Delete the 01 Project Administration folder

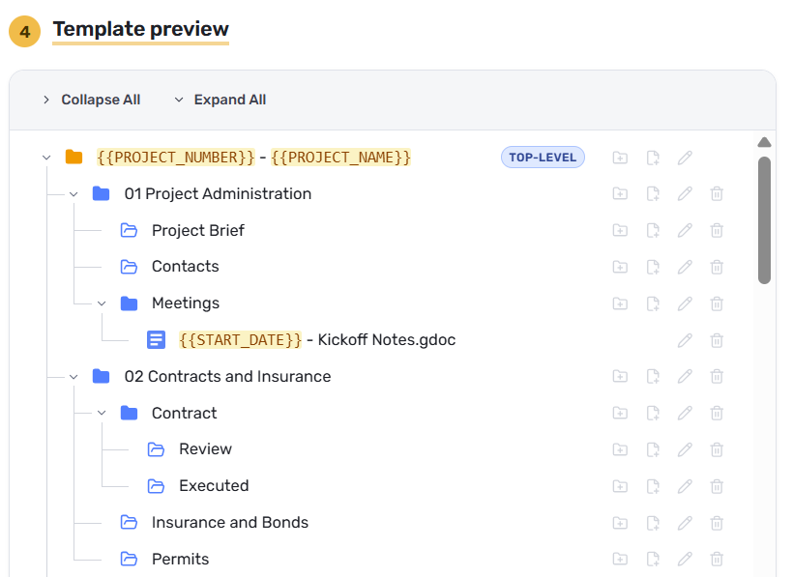(x=717, y=193)
